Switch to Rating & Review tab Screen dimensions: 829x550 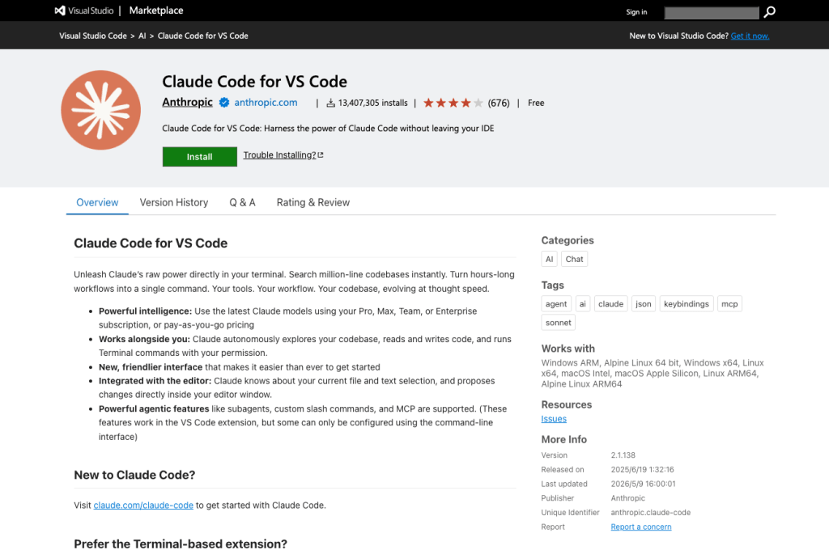(x=313, y=202)
